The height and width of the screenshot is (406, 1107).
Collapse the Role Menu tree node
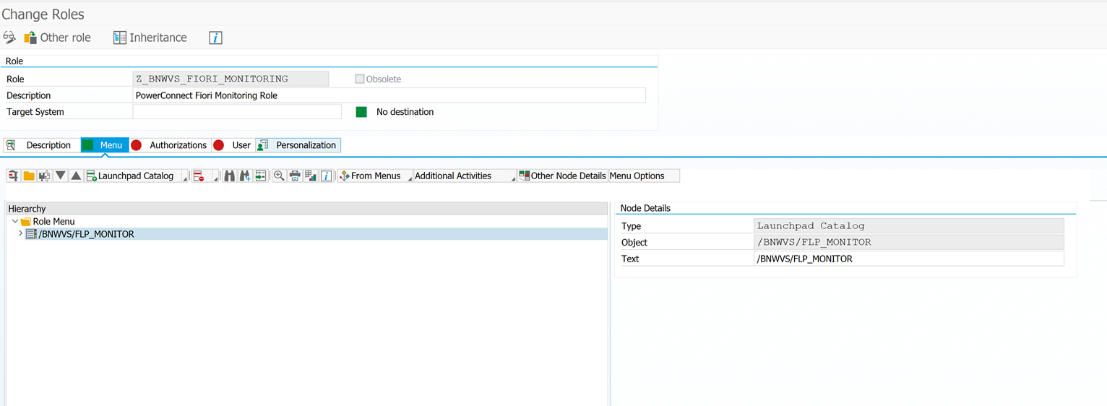pyautogui.click(x=15, y=222)
